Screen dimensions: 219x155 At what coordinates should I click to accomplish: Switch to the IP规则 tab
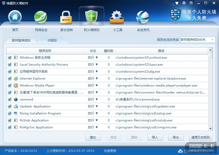pos(52,41)
